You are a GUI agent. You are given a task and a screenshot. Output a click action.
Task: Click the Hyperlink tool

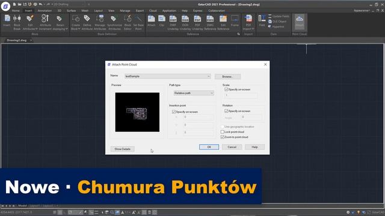tap(276, 26)
